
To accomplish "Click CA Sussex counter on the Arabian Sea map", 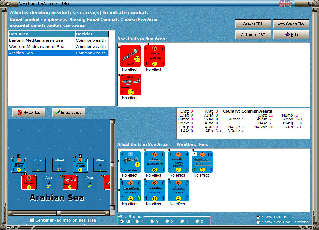I will click(x=80, y=165).
